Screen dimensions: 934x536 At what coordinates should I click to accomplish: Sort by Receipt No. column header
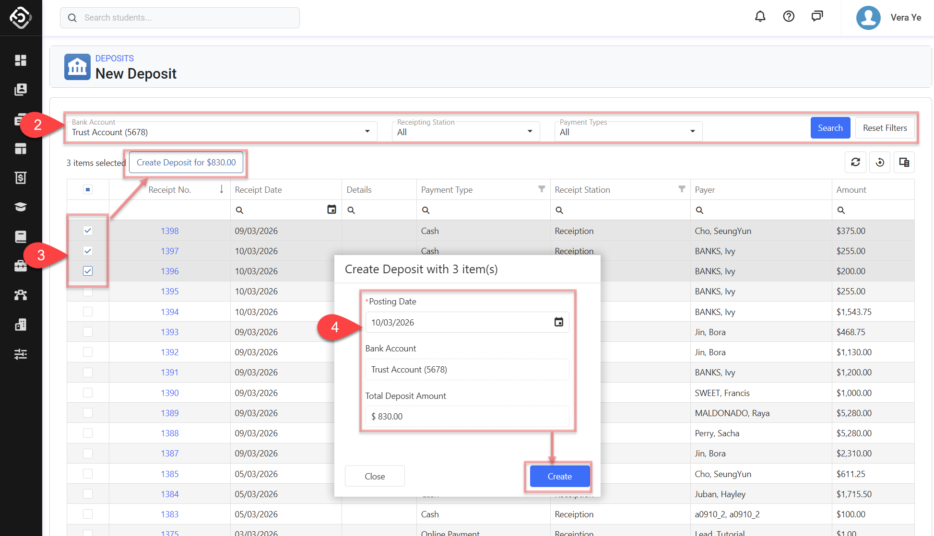point(170,189)
